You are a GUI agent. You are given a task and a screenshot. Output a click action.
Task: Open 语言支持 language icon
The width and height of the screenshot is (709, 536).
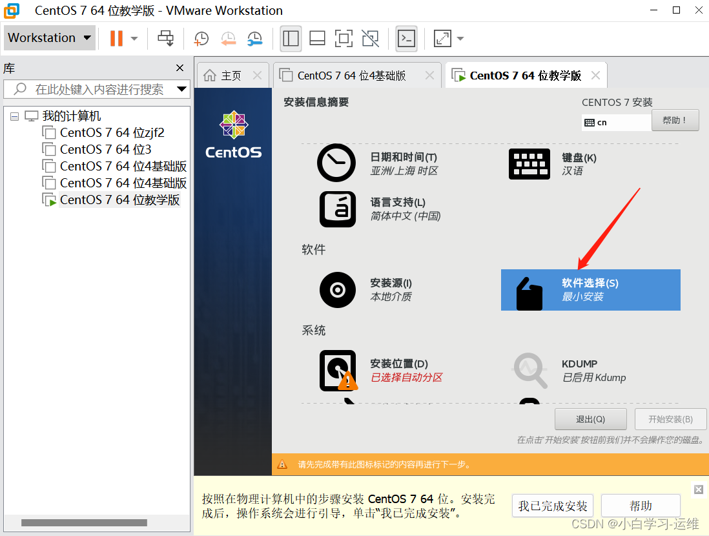pos(337,209)
